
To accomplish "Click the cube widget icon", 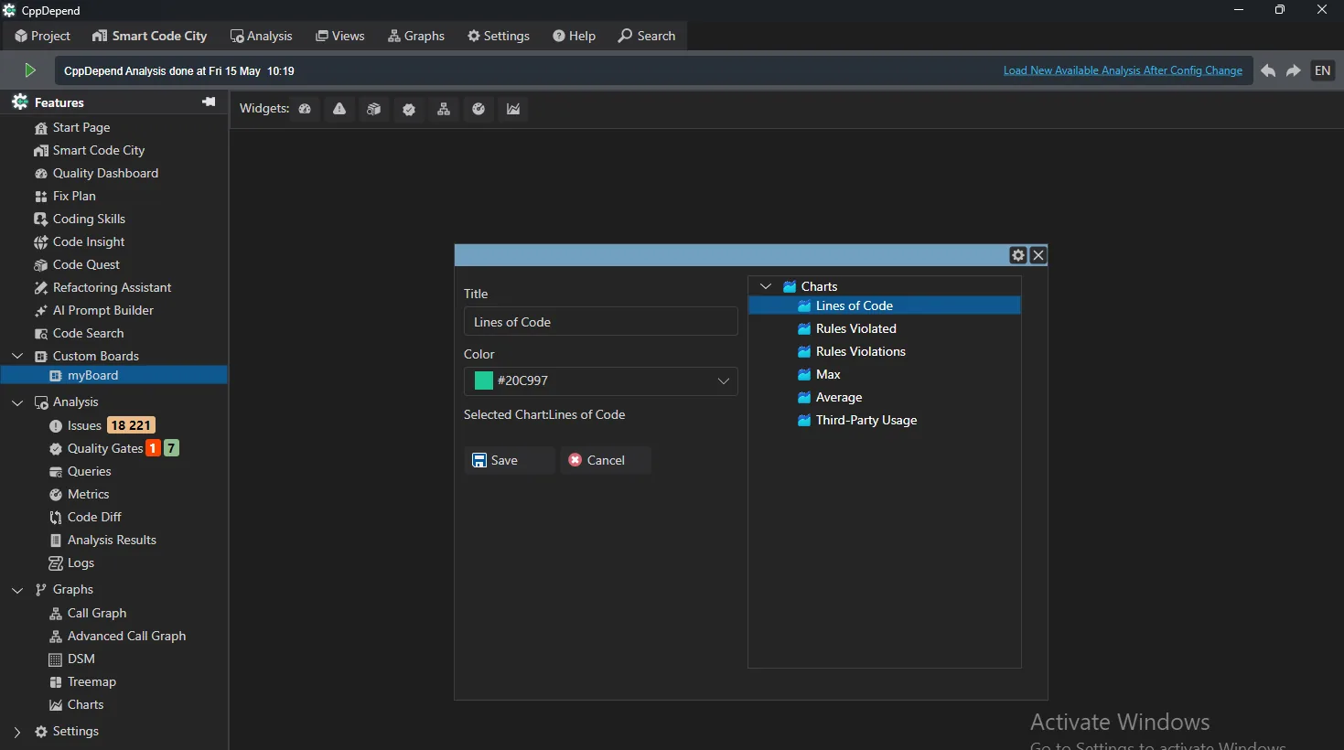I will pyautogui.click(x=374, y=109).
